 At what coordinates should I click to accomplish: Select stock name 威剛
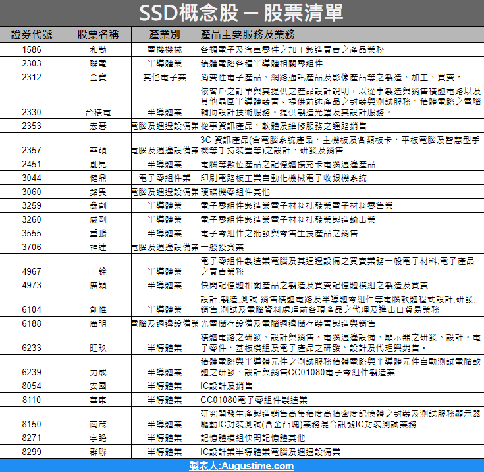point(98,220)
